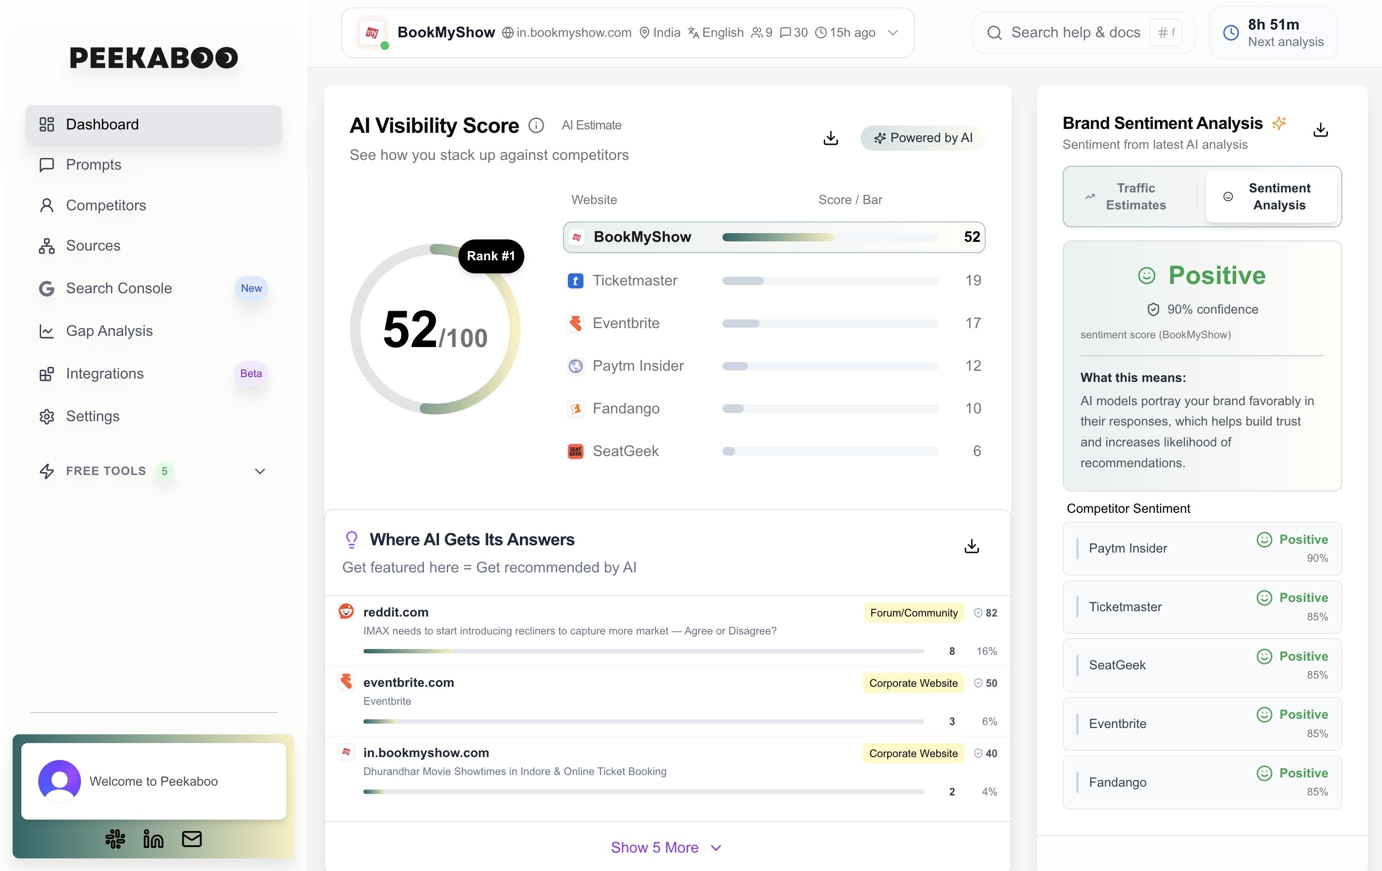Open the Sources panel
The width and height of the screenshot is (1382, 871).
(47, 246)
